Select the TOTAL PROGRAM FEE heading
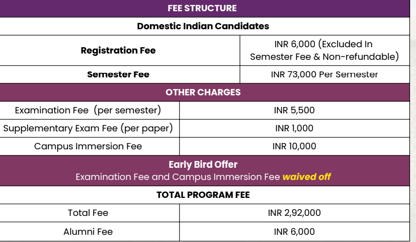Screen dimensions: 416x242 [203, 195]
